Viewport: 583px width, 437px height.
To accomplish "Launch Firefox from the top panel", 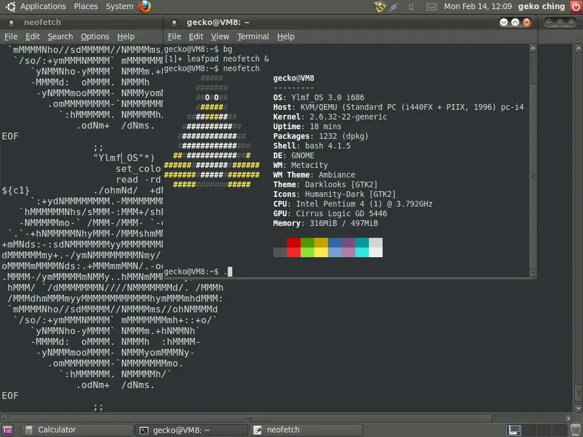I will (145, 6).
